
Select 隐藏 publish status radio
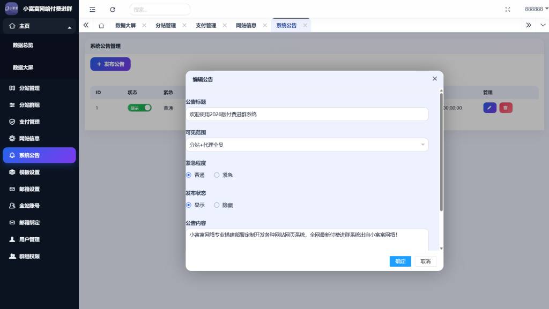[x=217, y=205]
